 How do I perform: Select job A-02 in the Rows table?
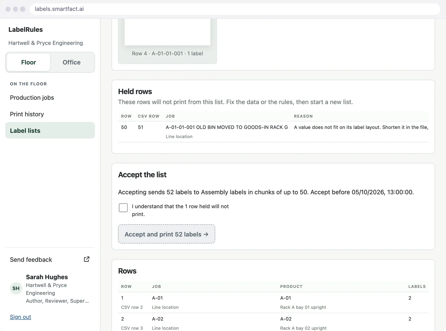coord(158,319)
